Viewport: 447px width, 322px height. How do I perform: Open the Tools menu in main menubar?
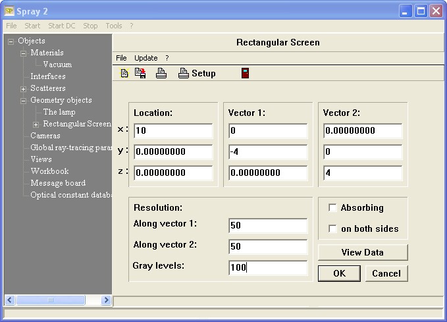pyautogui.click(x=114, y=26)
